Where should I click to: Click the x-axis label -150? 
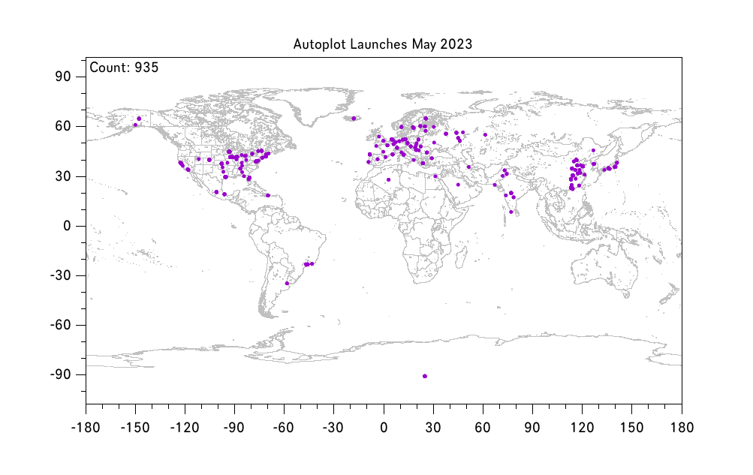pos(135,428)
